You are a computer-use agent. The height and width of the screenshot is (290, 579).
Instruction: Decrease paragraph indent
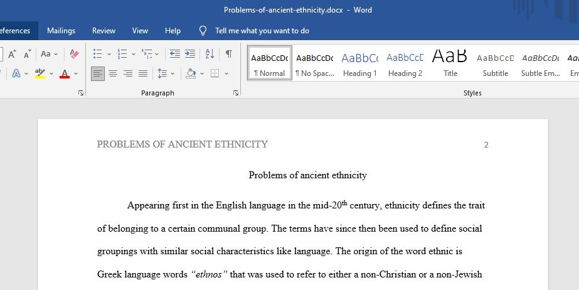coord(174,54)
